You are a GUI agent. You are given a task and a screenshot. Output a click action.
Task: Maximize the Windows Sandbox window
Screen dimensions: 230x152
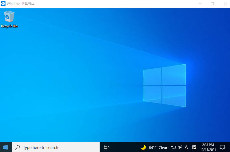click(x=212, y=4)
